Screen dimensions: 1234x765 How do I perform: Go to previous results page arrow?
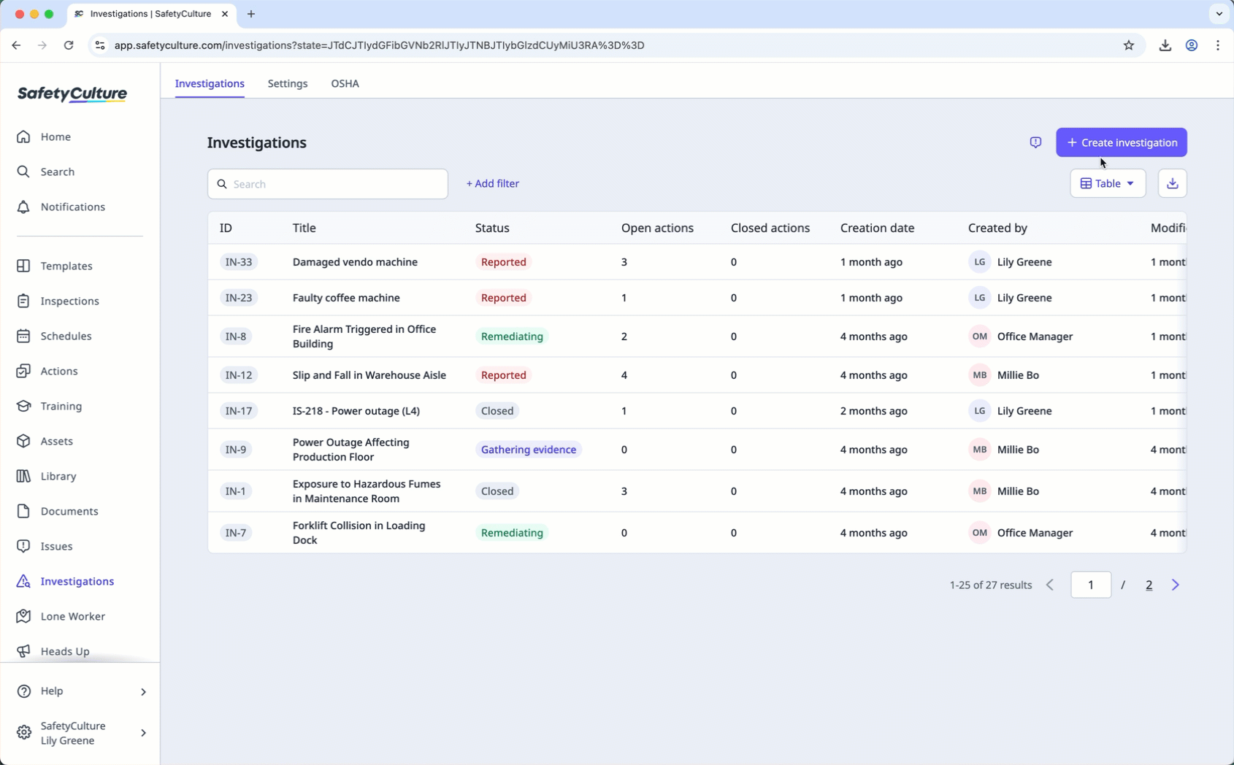point(1050,585)
